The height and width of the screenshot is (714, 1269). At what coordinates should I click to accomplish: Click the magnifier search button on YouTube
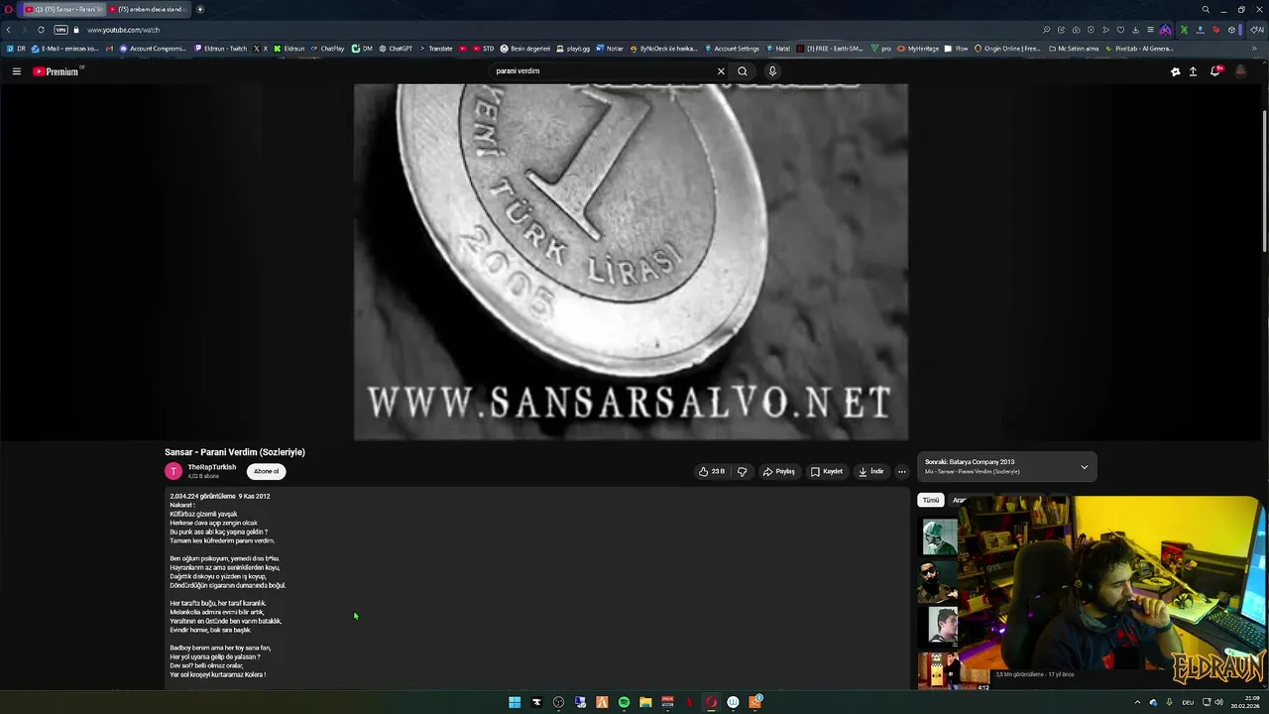coord(743,71)
